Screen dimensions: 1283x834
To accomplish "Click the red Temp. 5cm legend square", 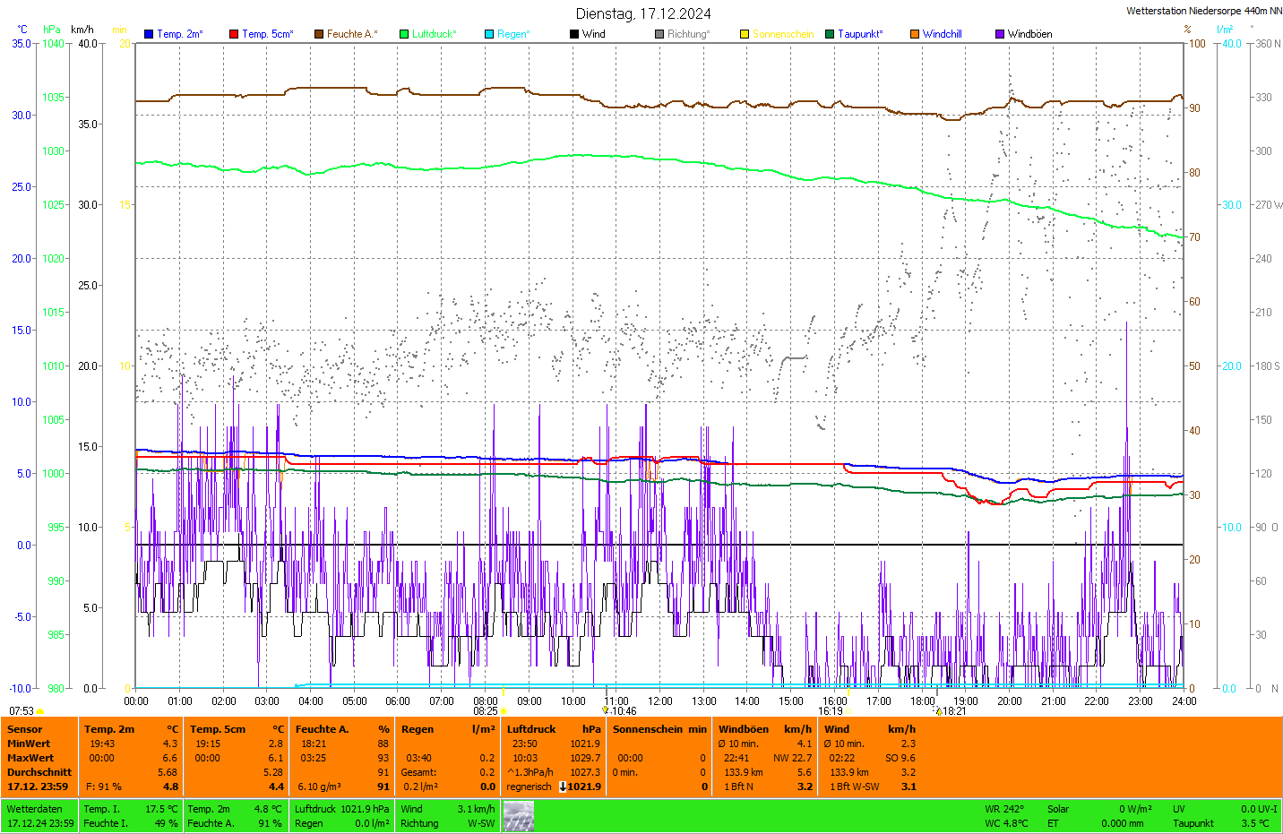I will pos(234,34).
